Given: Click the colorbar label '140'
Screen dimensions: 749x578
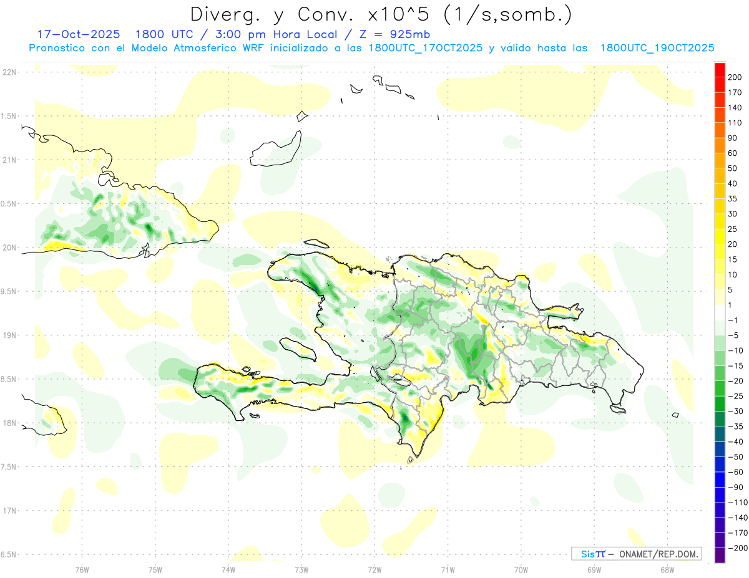Looking at the screenshot, I should pos(735,107).
